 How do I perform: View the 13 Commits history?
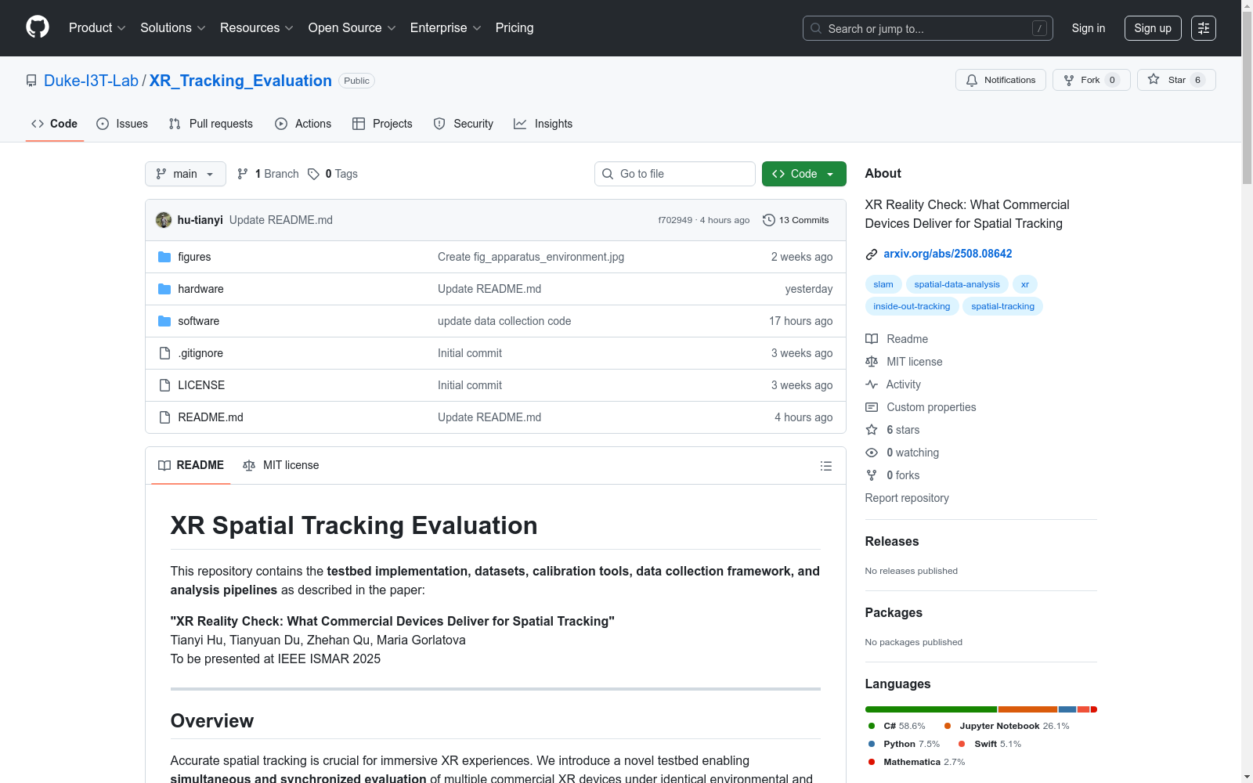(x=796, y=220)
